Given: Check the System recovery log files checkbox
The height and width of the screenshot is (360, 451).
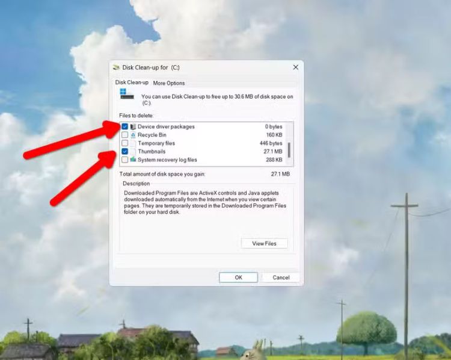Looking at the screenshot, I should (124, 160).
